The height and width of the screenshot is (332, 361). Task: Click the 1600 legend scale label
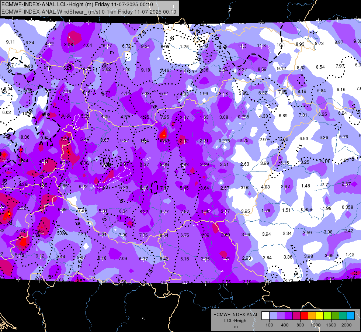[331, 325]
